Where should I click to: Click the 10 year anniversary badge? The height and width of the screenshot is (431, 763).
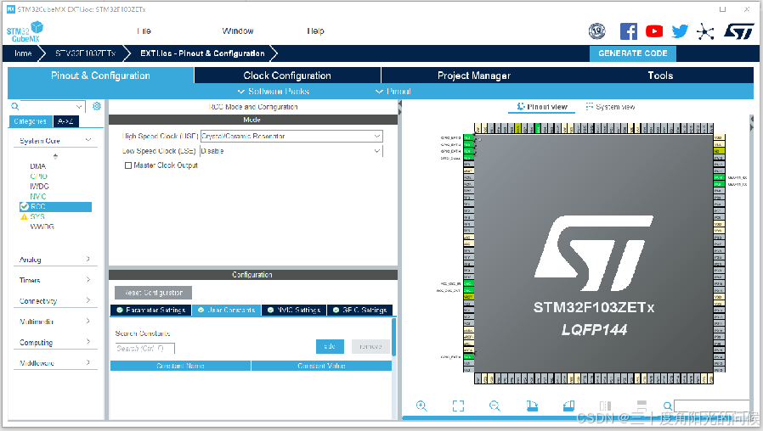pos(597,31)
